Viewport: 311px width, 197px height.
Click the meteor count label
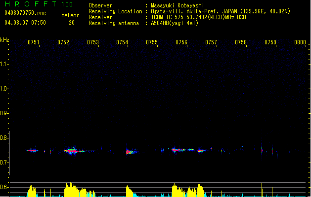click(x=70, y=15)
